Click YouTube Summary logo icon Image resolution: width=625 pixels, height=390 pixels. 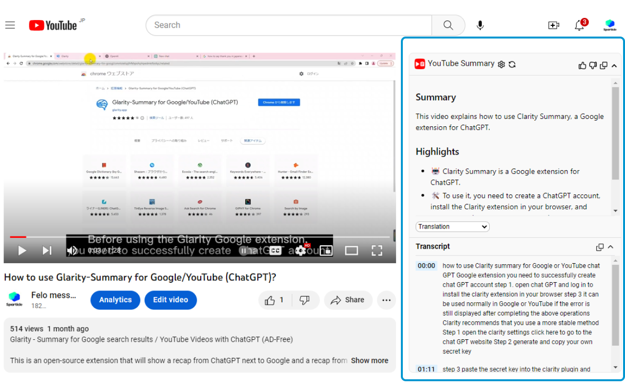click(420, 64)
